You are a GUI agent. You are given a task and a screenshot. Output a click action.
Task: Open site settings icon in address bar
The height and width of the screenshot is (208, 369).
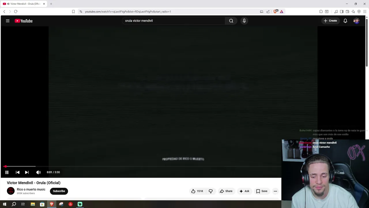81,12
